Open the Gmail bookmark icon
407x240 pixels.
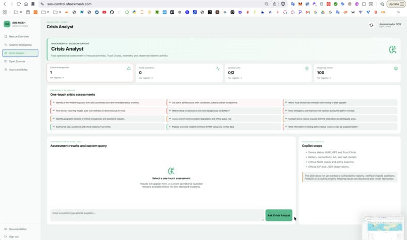[x=308, y=12]
